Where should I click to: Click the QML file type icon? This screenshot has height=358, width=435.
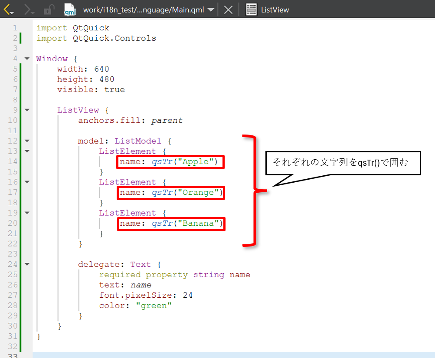pos(70,9)
